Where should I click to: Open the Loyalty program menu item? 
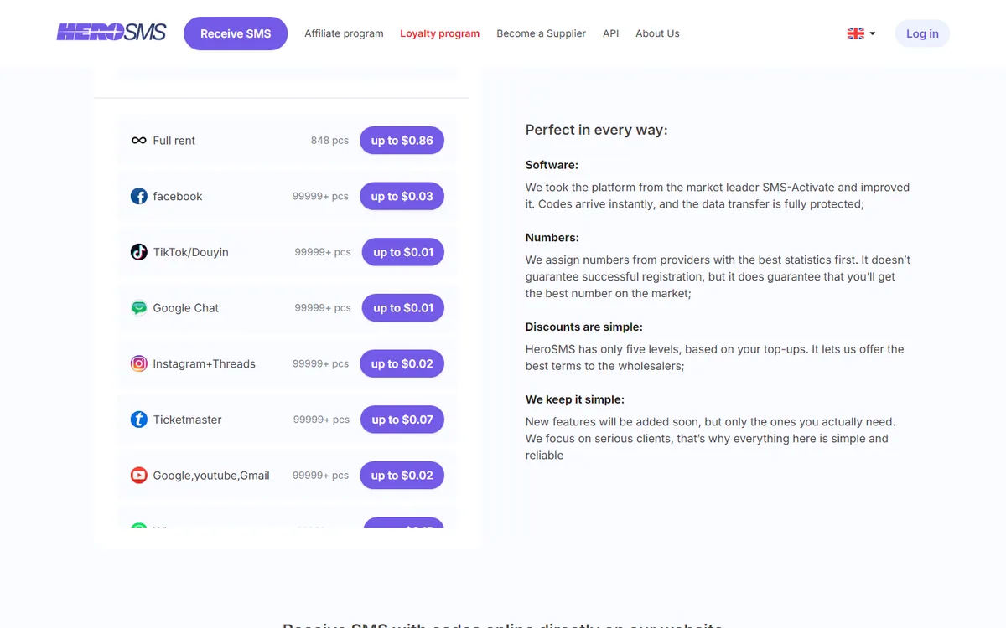coord(440,33)
